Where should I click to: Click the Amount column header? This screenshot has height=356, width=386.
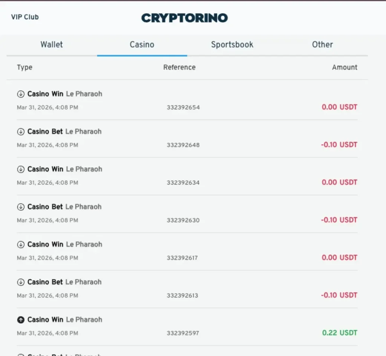point(345,67)
